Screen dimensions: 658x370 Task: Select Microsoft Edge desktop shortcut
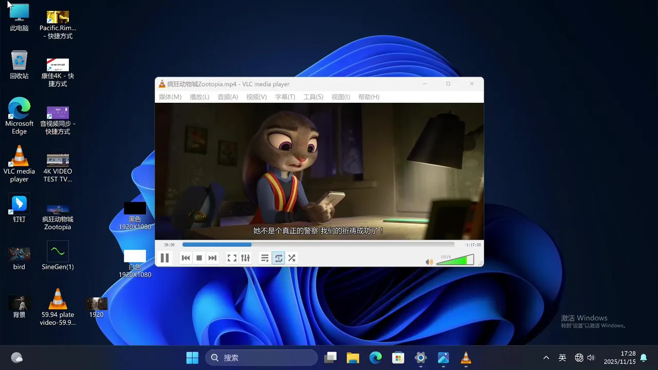pos(19,116)
